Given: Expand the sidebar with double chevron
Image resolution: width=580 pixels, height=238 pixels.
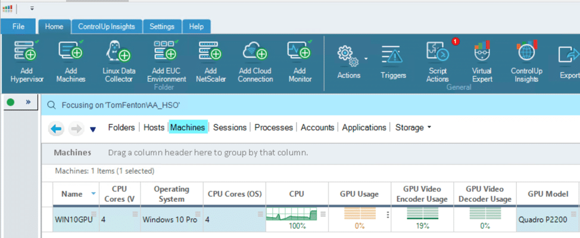Looking at the screenshot, I should pyautogui.click(x=28, y=102).
